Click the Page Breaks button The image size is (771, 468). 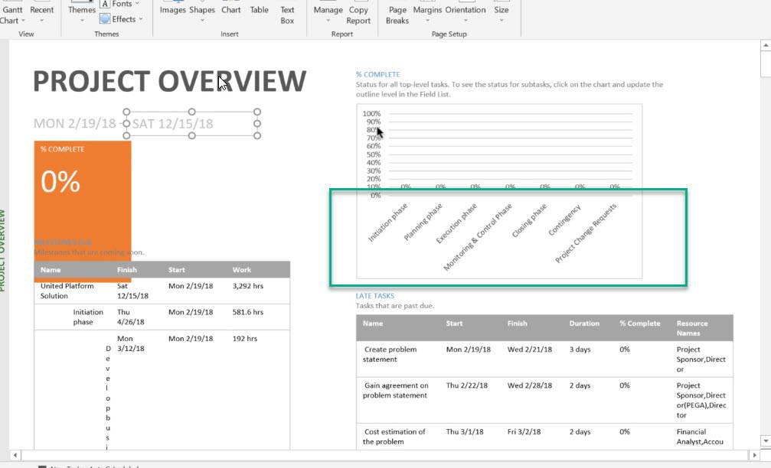click(x=397, y=15)
